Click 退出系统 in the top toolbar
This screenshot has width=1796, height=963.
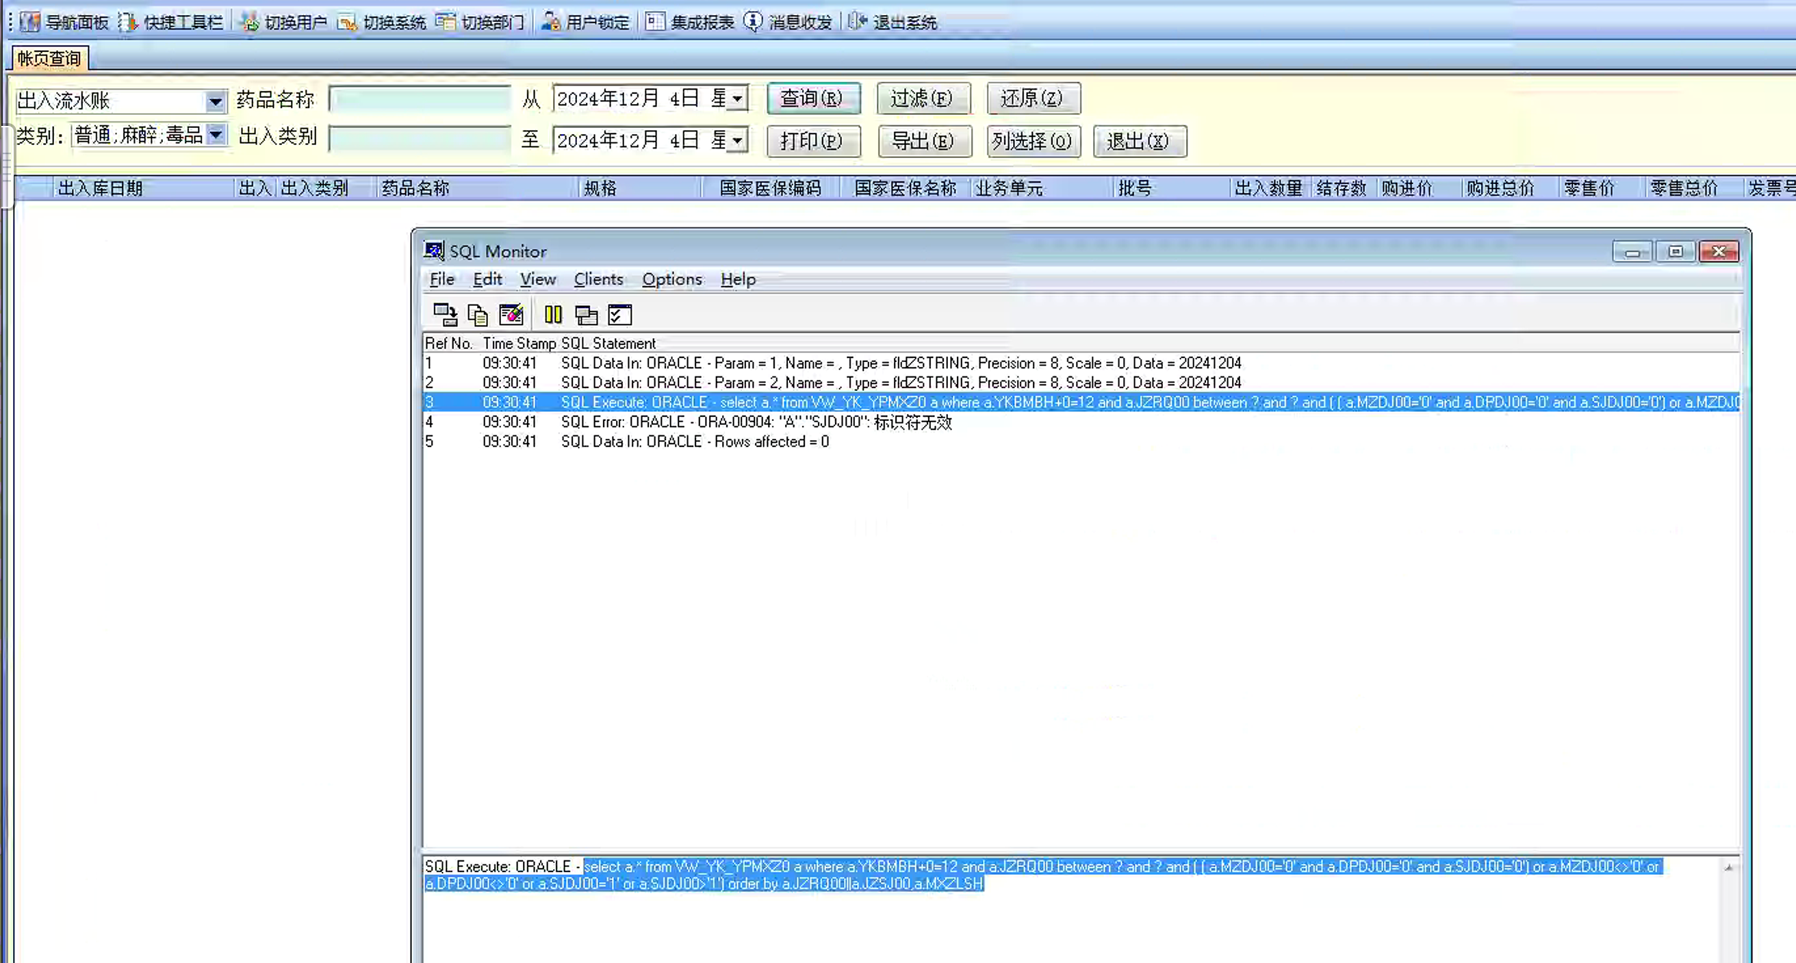893,23
